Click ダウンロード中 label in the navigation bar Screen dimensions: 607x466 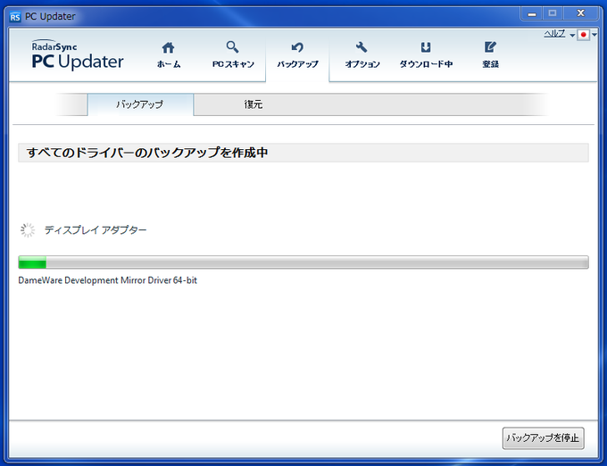426,64
